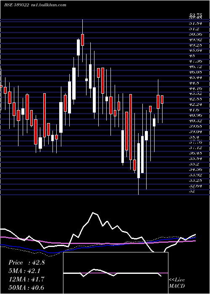Click the "<<Live MACD" label

[x=177, y=283]
